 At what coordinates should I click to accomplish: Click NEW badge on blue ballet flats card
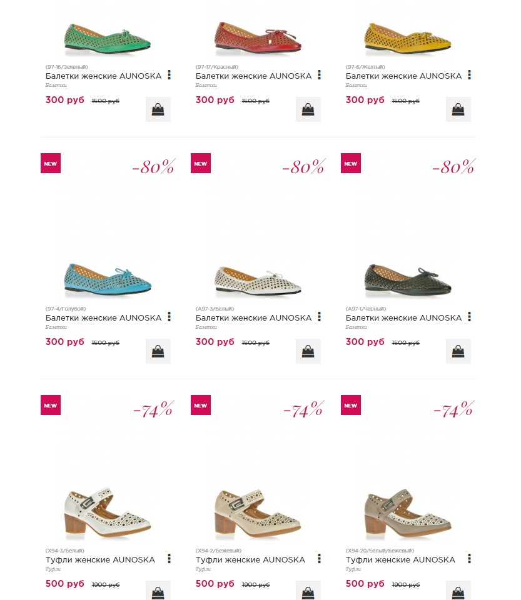[51, 163]
